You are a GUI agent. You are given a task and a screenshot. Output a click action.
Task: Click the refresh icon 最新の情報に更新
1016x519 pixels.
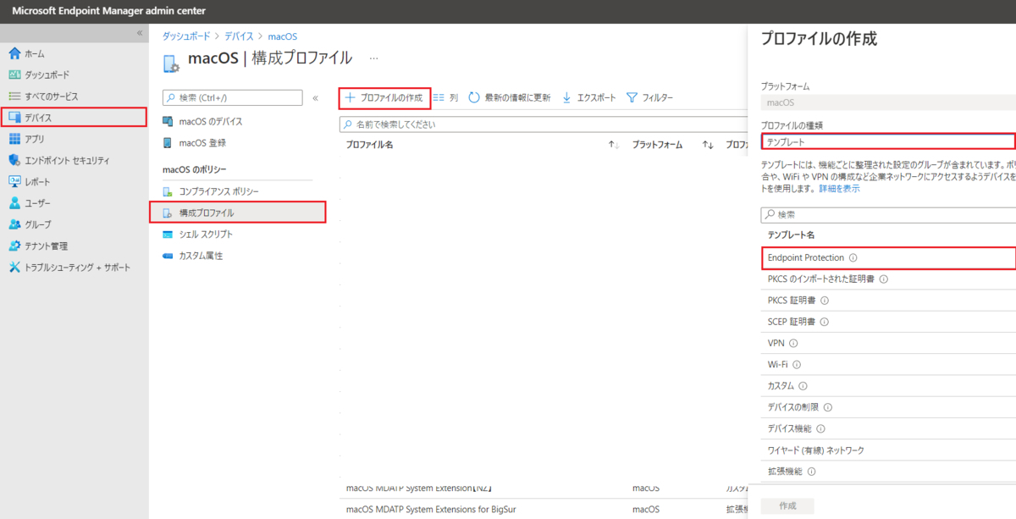(474, 97)
